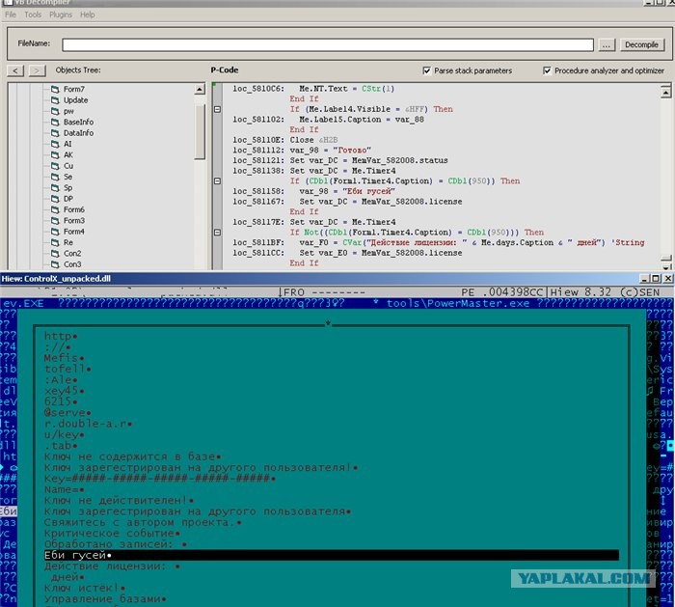Select the Form3 item in objects tree
Image resolution: width=675 pixels, height=607 pixels.
[73, 220]
